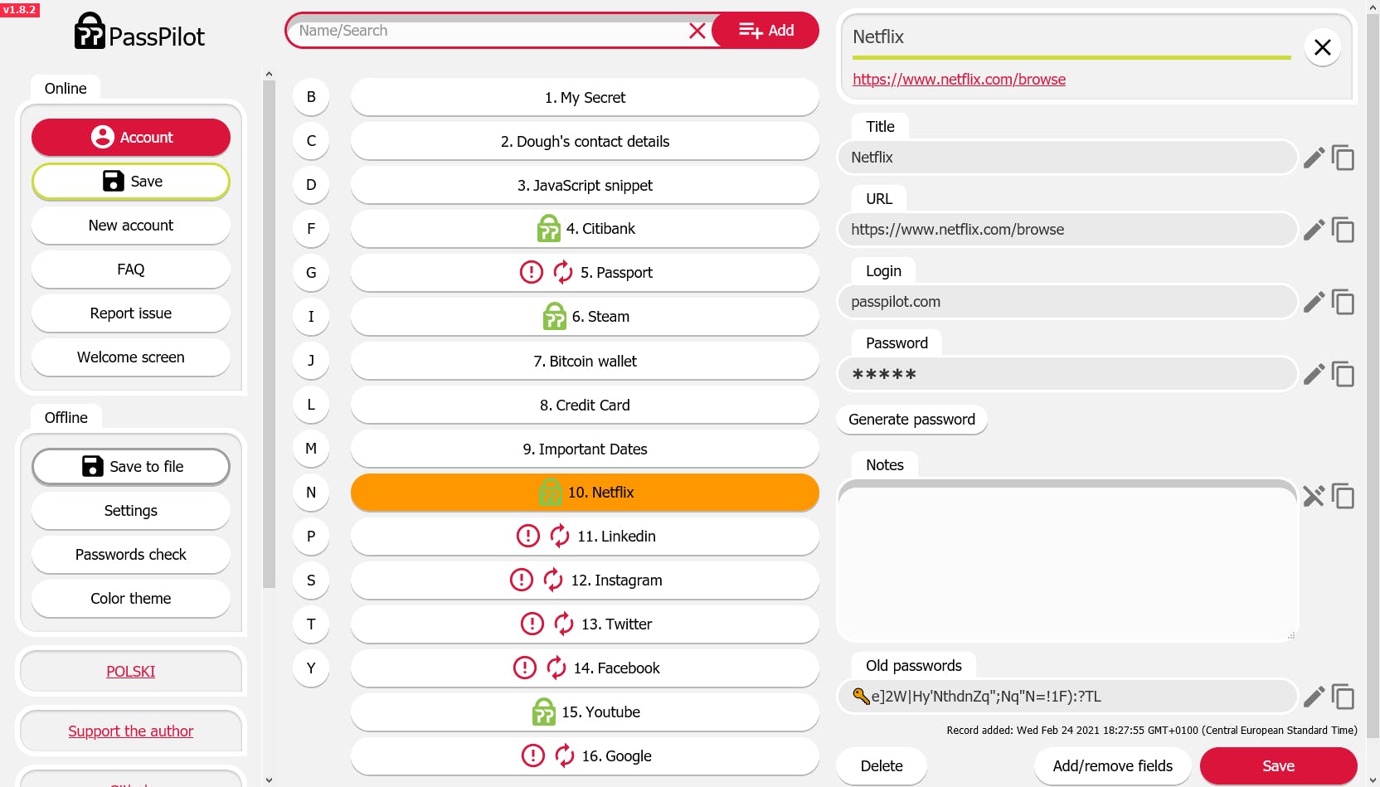
Task: Jump to letter Y in the index
Action: tap(311, 668)
